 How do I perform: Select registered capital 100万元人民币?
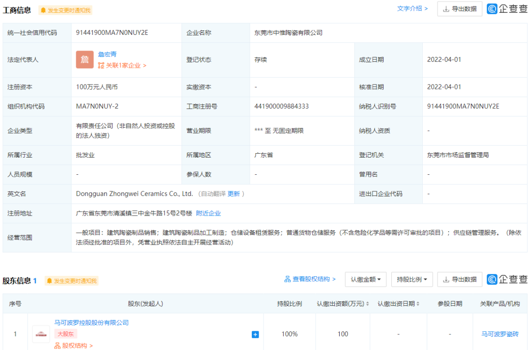pos(97,87)
